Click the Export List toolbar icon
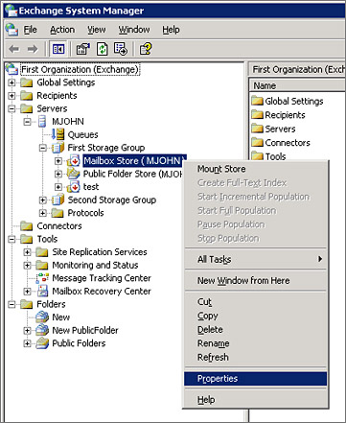The width and height of the screenshot is (346, 423). 121,49
